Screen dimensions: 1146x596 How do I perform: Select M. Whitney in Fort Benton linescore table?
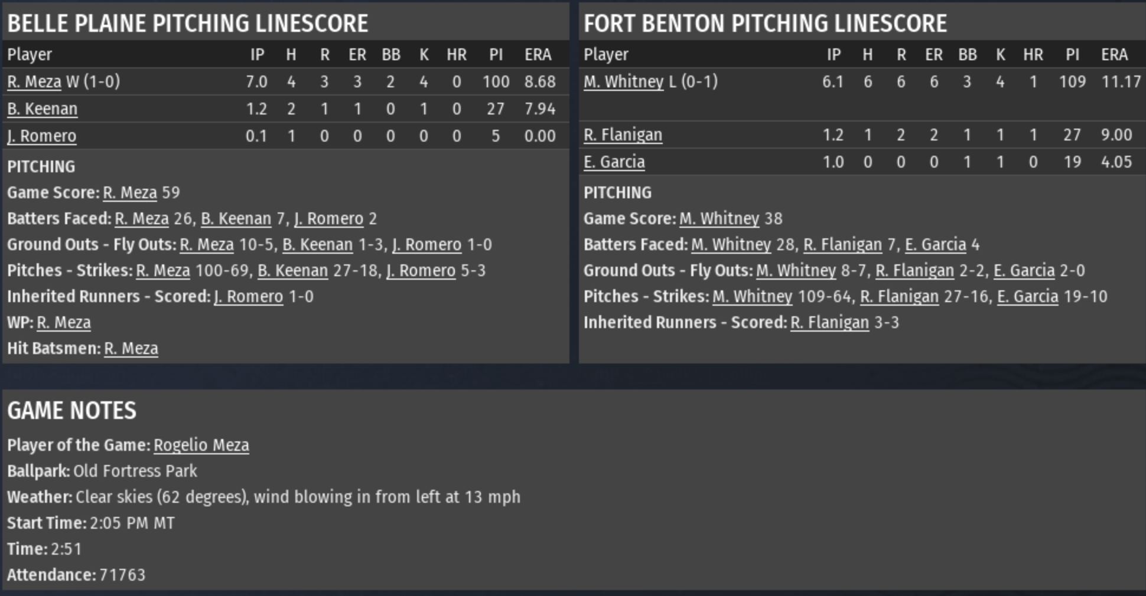623,81
